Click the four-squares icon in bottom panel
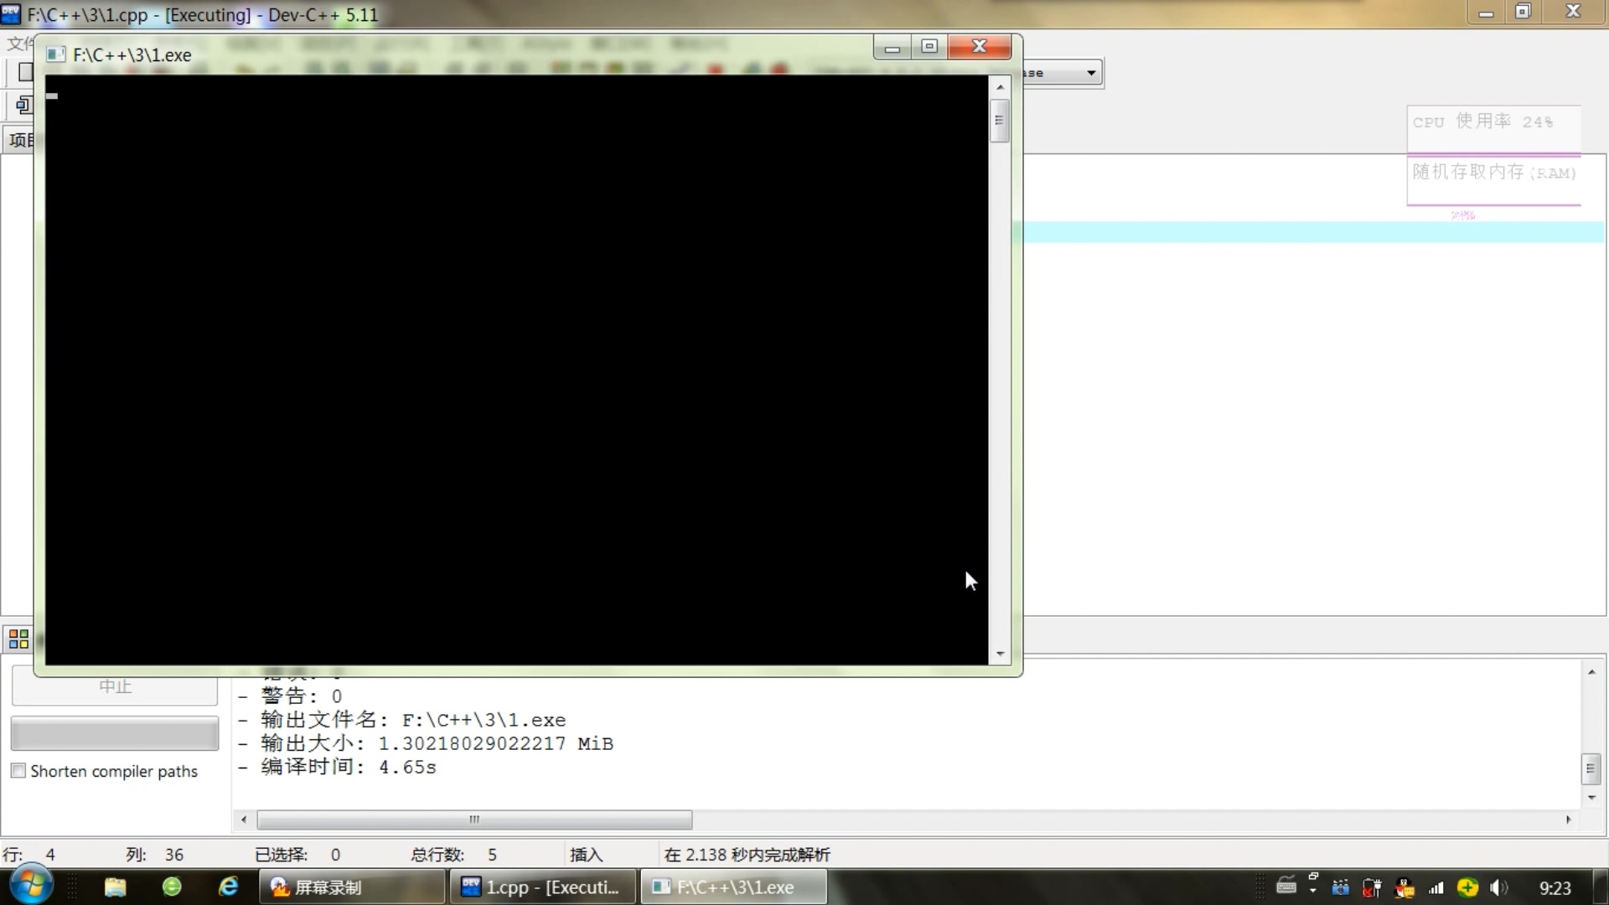This screenshot has height=905, width=1609. (18, 639)
